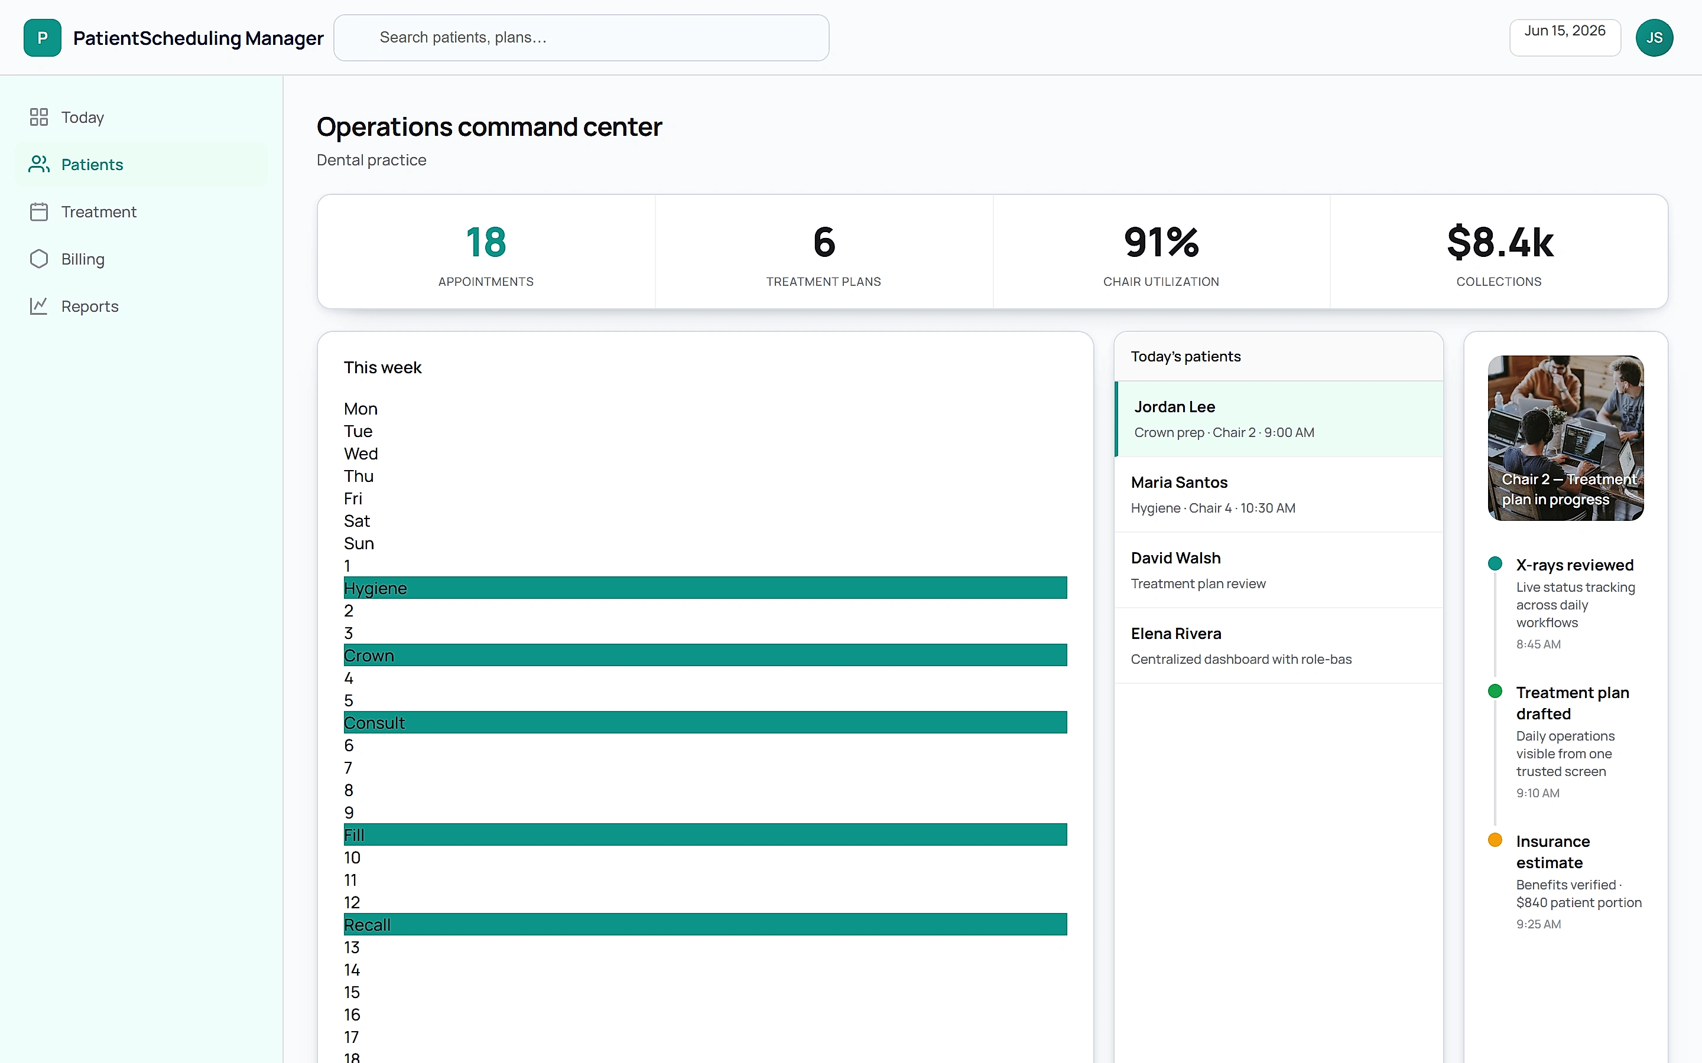Open the 6 Treatment Plans stat card
The image size is (1702, 1063).
pyautogui.click(x=824, y=252)
